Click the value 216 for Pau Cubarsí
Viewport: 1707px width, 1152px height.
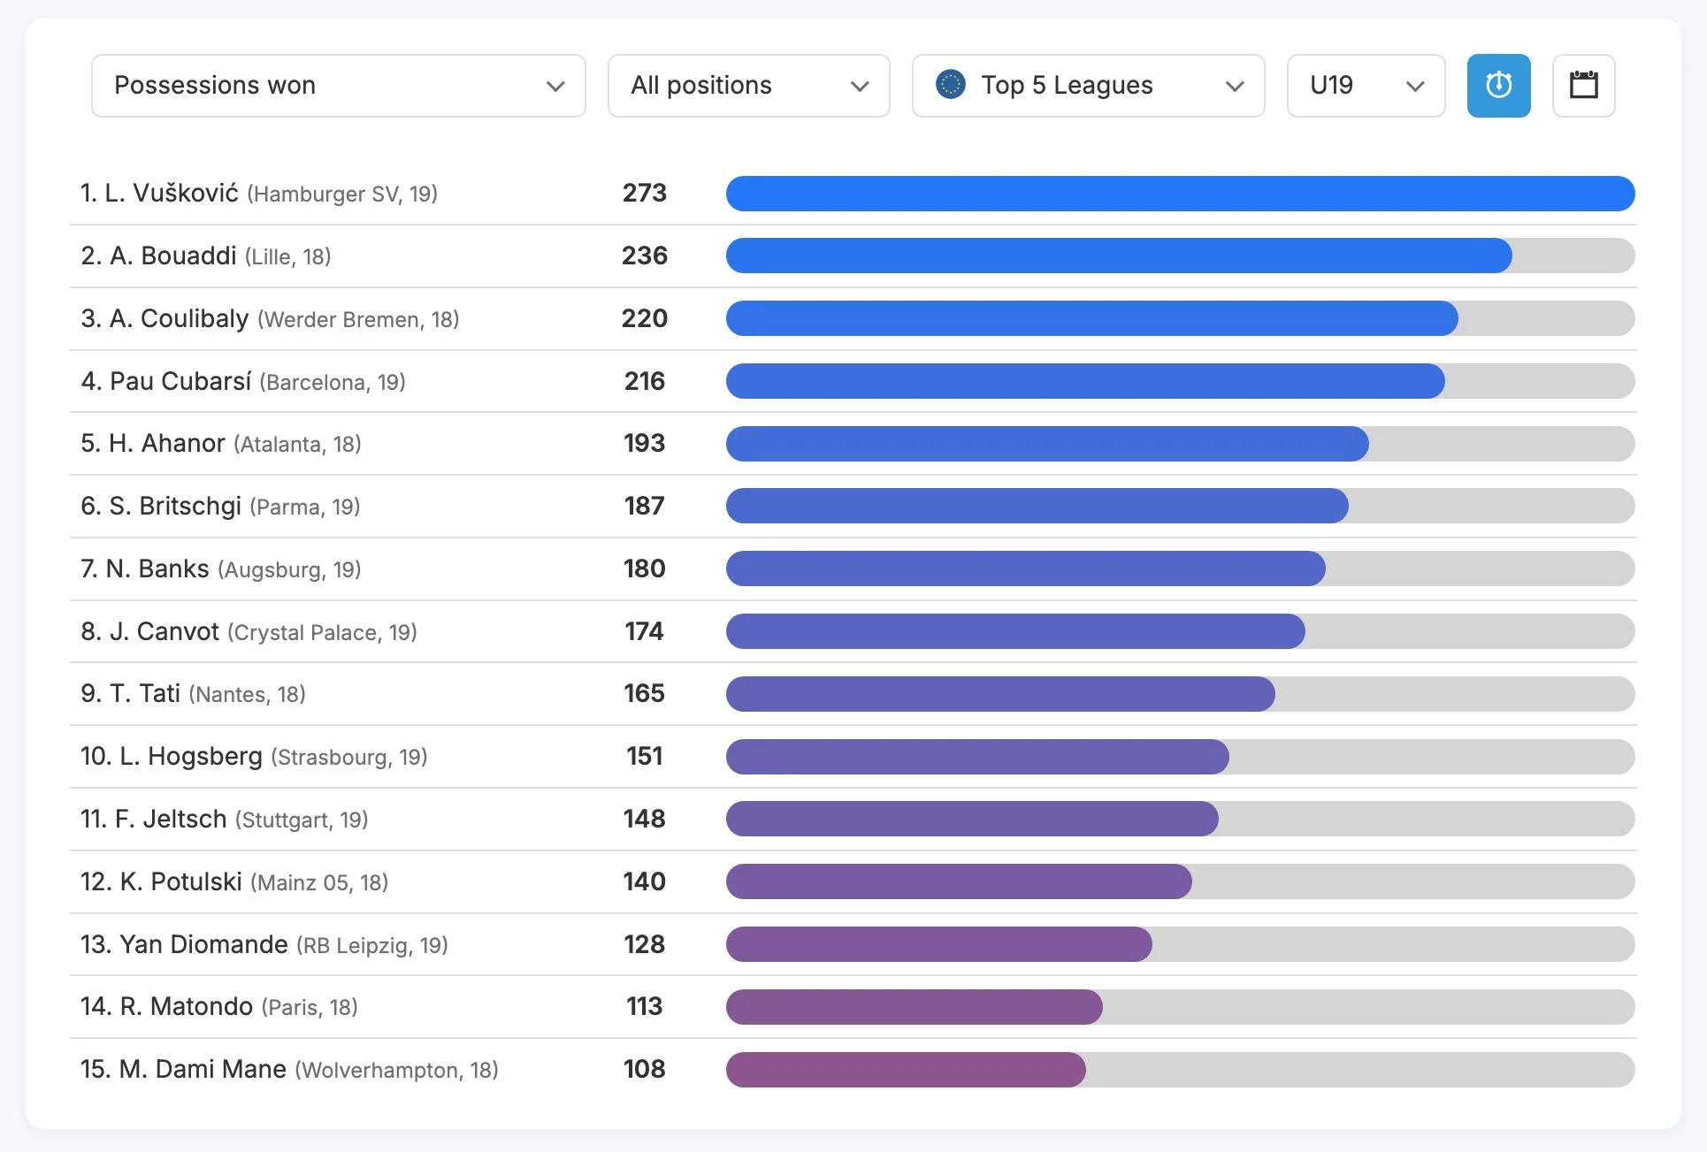pyautogui.click(x=645, y=382)
